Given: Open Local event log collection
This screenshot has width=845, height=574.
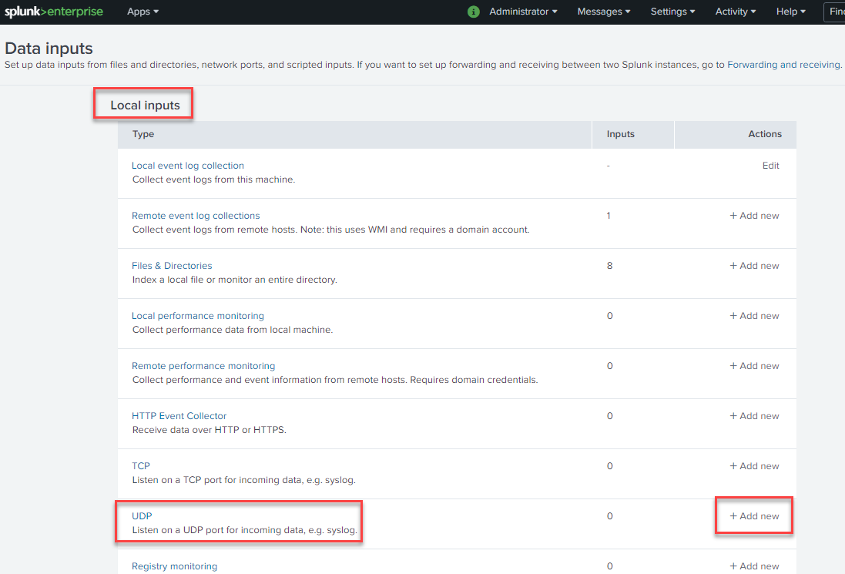Looking at the screenshot, I should click(187, 165).
